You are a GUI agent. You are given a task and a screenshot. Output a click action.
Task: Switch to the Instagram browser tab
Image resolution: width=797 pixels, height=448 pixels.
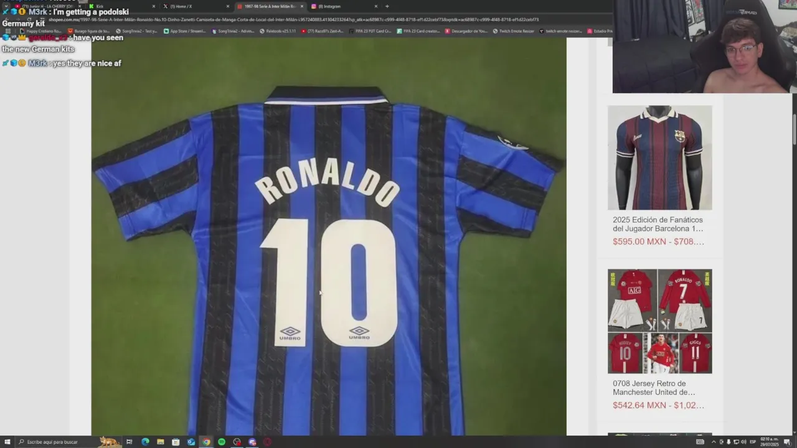[344, 6]
